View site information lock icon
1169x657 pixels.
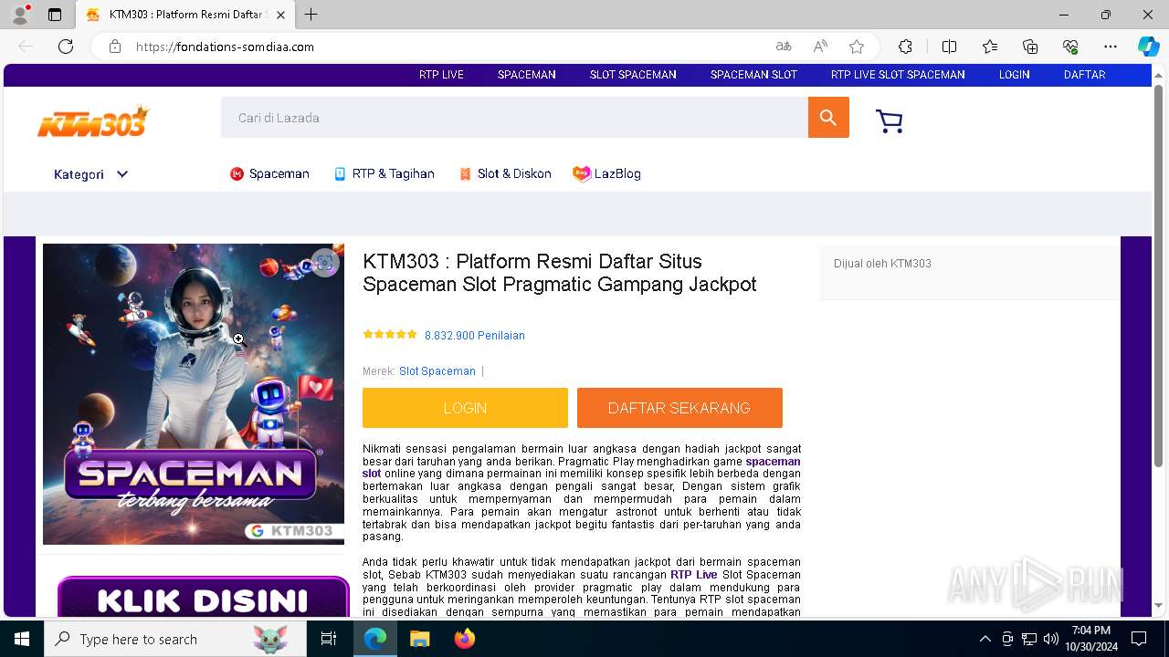[x=115, y=47]
